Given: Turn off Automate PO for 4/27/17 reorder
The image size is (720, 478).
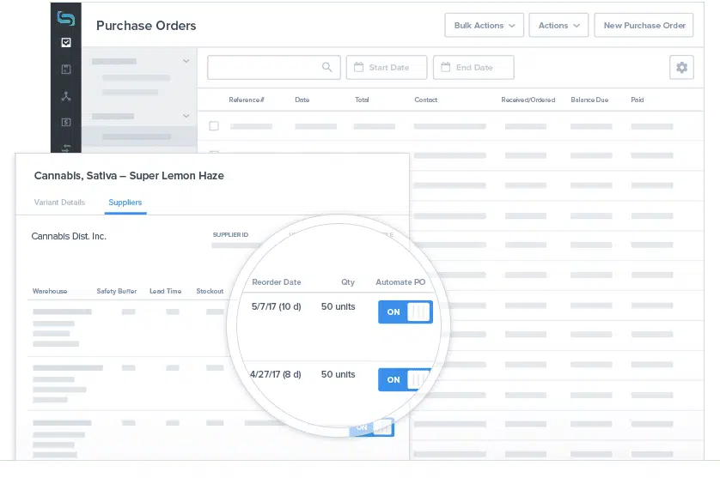Looking at the screenshot, I should coord(405,379).
